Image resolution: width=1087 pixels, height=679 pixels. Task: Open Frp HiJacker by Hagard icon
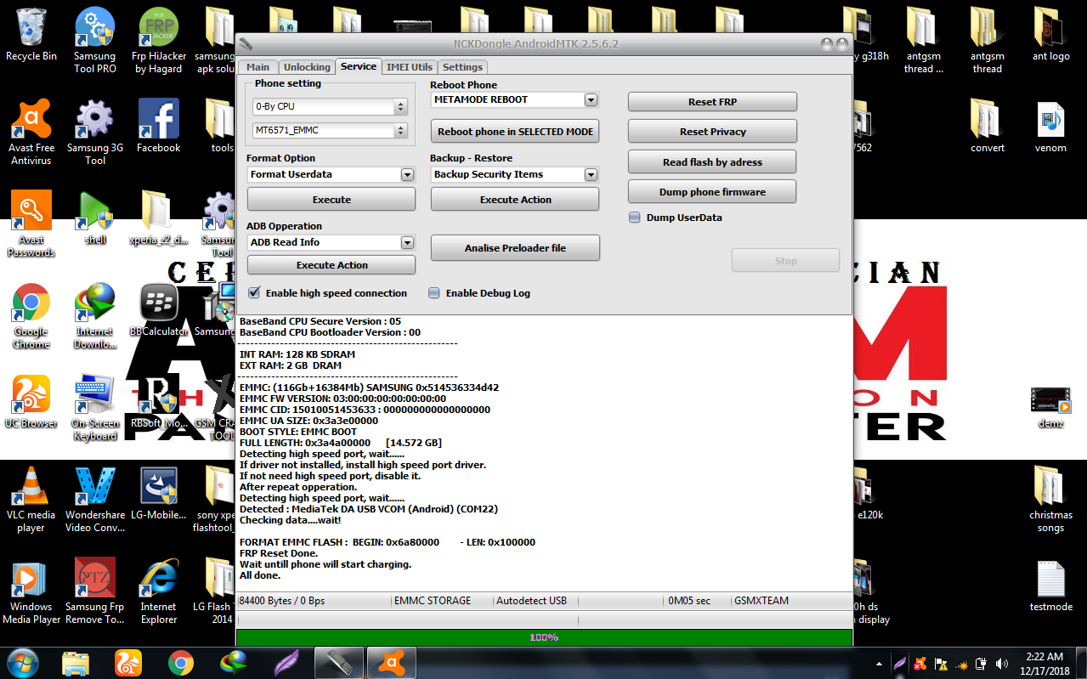pyautogui.click(x=158, y=41)
